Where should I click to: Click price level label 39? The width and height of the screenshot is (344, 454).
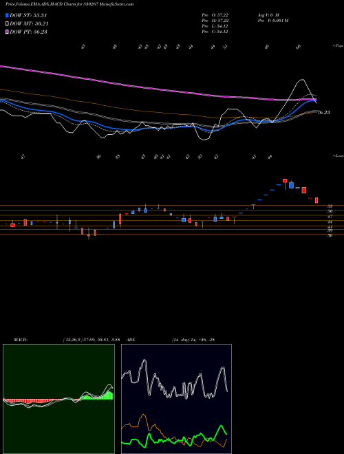330,230
